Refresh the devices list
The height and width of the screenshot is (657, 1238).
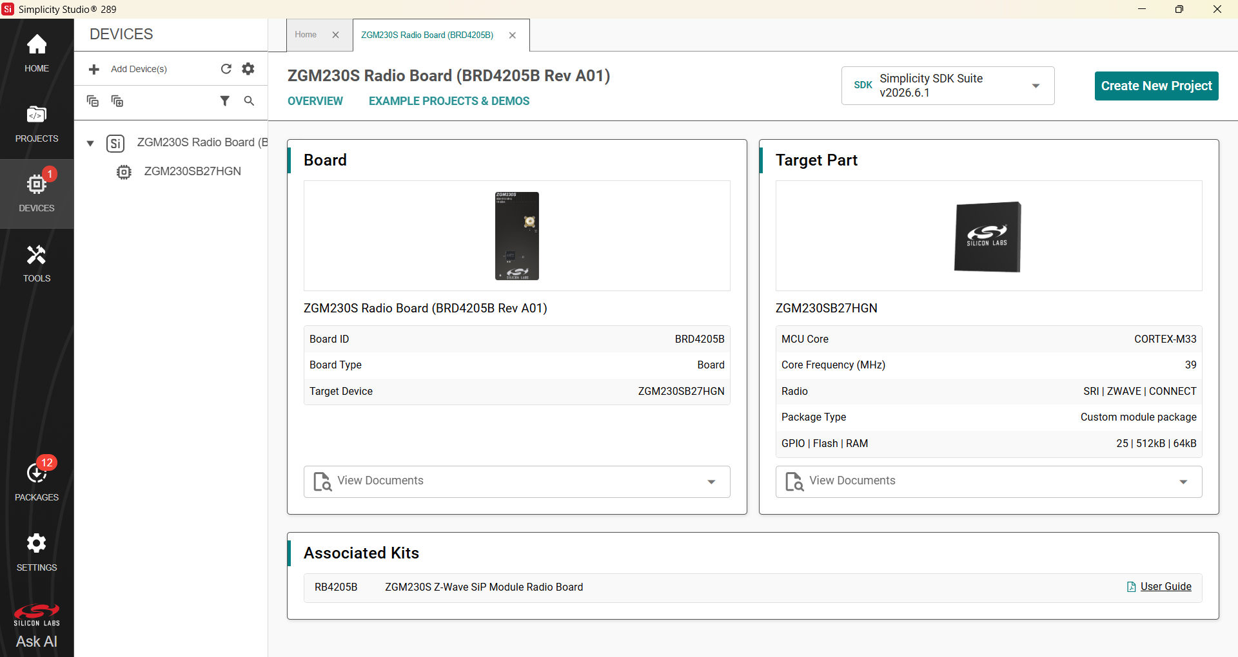pyautogui.click(x=226, y=69)
